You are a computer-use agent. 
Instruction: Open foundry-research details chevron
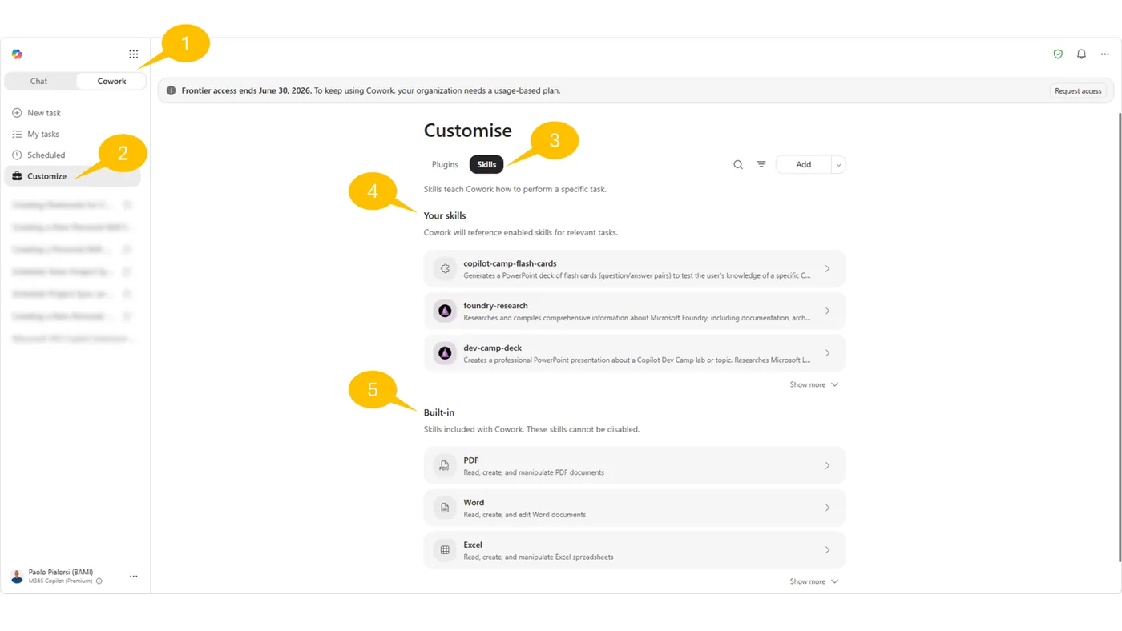828,311
